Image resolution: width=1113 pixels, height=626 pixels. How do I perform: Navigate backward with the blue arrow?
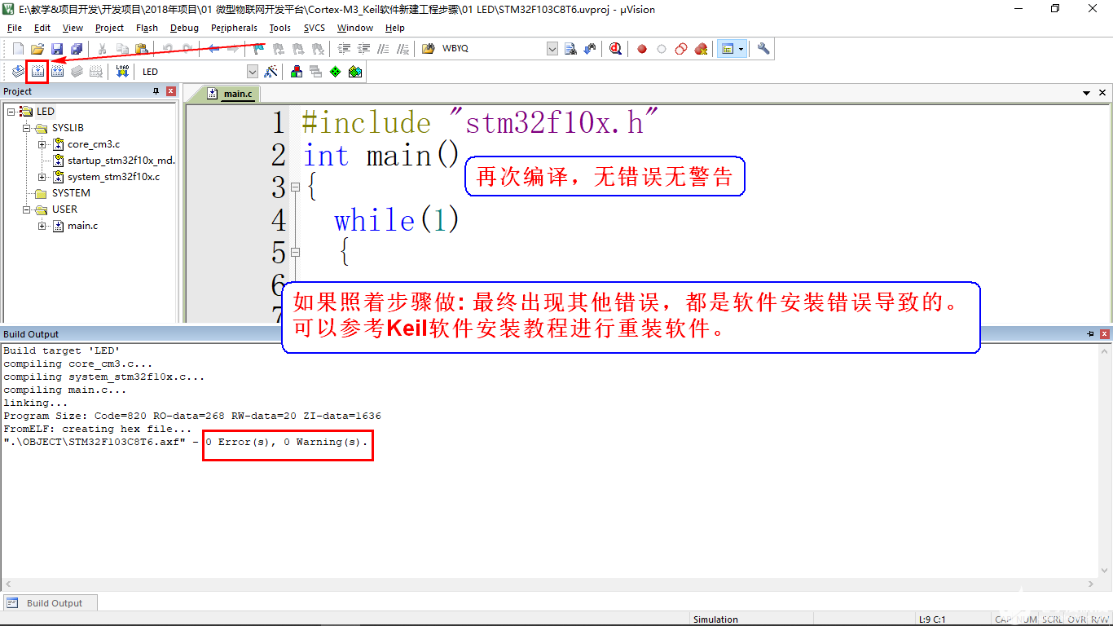point(213,49)
